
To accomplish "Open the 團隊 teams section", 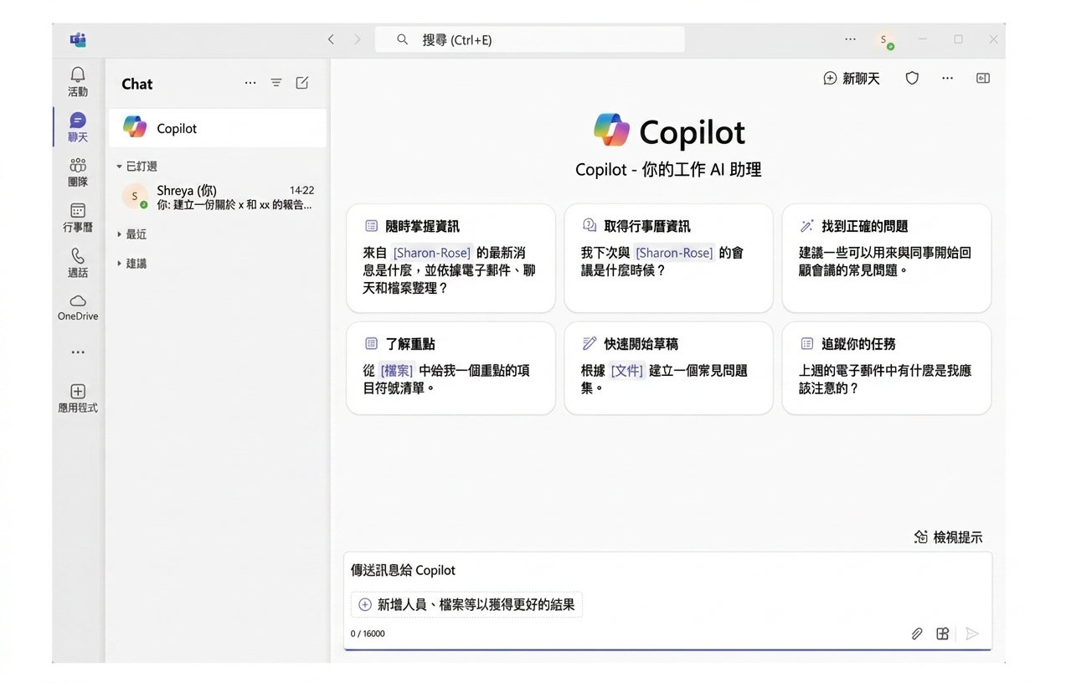I will click(x=78, y=172).
